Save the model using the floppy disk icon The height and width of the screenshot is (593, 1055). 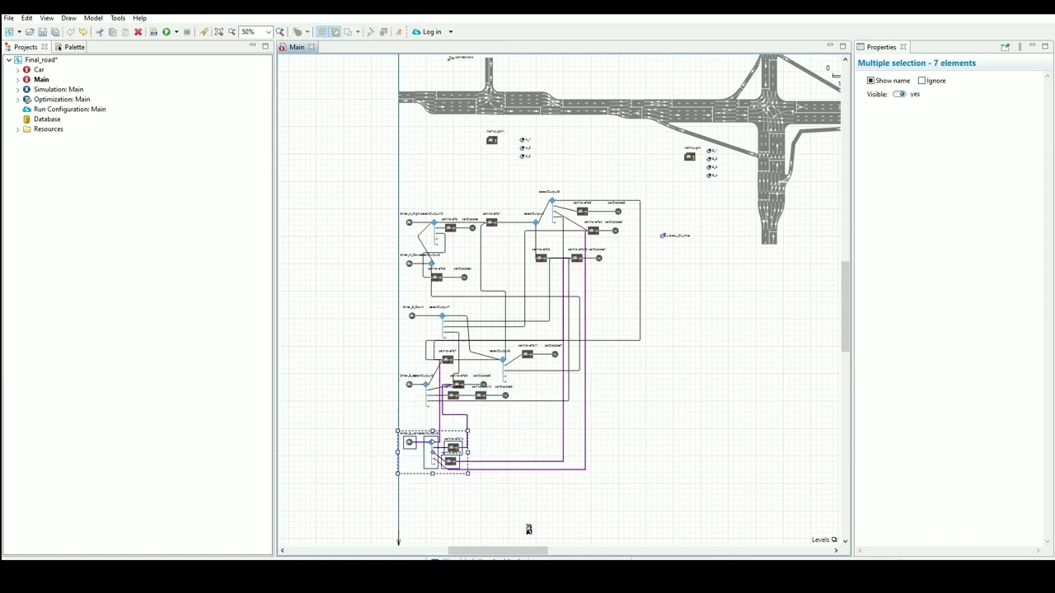coord(43,32)
